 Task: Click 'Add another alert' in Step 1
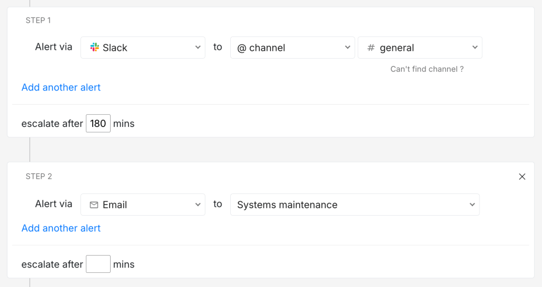coord(61,87)
